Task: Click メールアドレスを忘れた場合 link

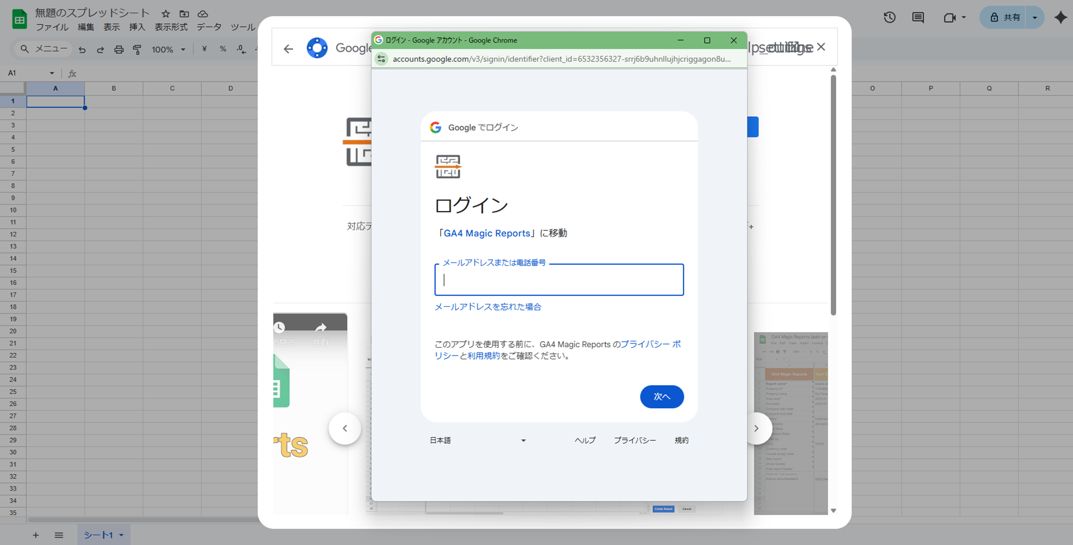Action: 488,307
